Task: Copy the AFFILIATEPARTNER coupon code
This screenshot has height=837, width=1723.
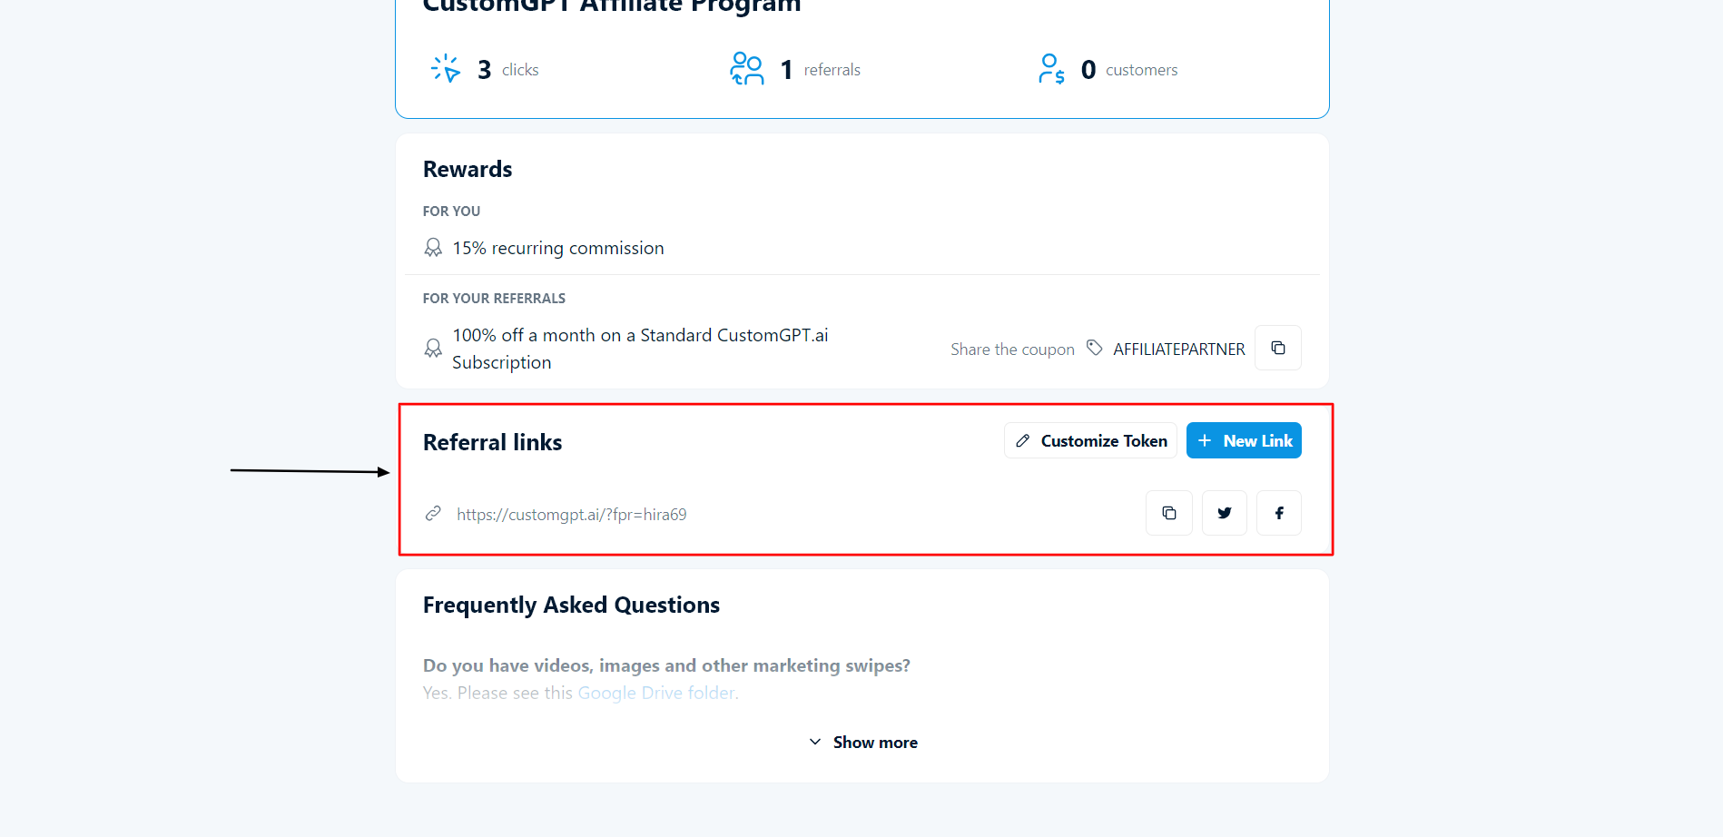Action: 1277,348
